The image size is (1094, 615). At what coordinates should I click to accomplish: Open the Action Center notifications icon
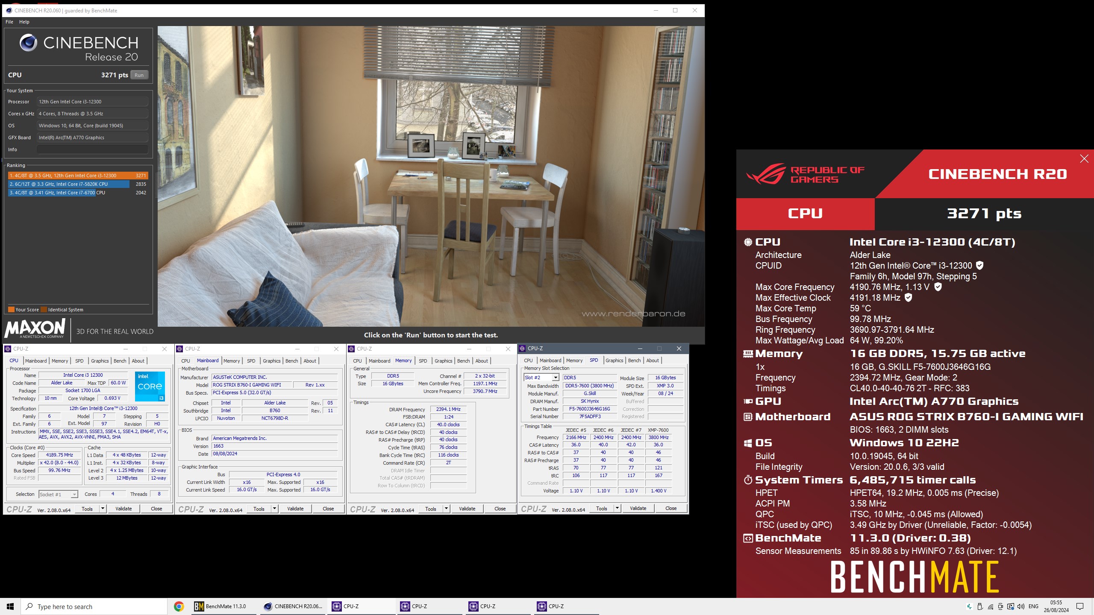[1080, 606]
